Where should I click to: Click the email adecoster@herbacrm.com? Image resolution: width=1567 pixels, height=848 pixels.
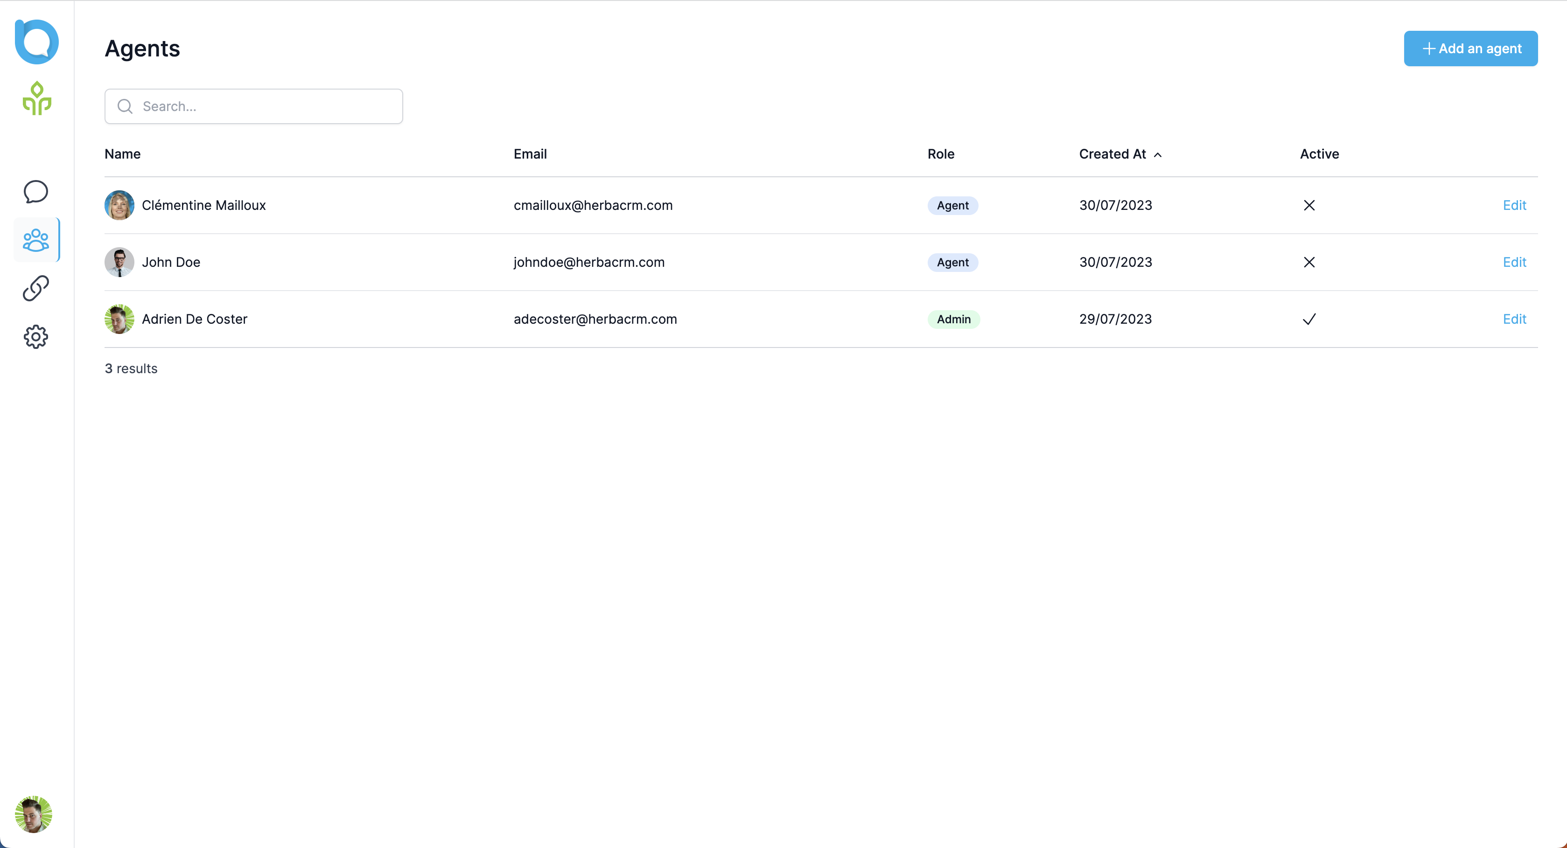click(x=595, y=319)
